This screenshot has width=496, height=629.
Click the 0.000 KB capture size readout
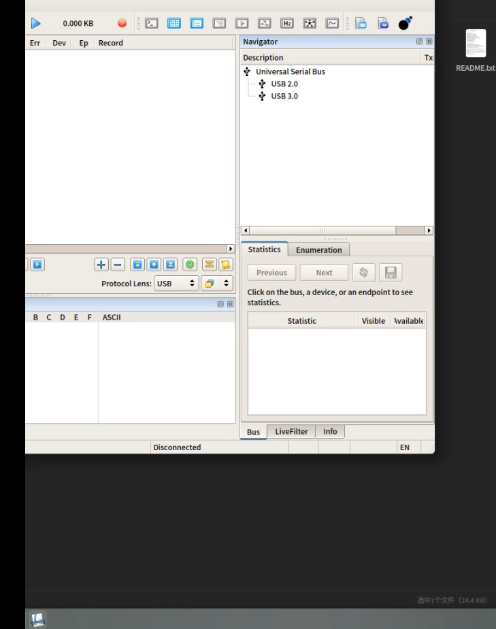click(x=78, y=23)
